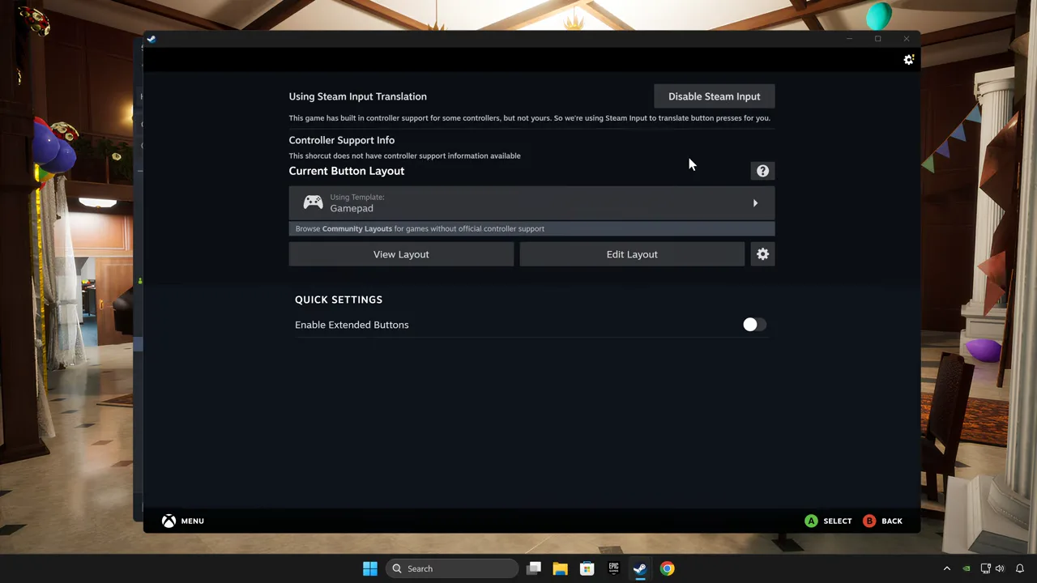The width and height of the screenshot is (1037, 583).
Task: Open Epic Games Launcher from the taskbar
Action: pos(613,568)
